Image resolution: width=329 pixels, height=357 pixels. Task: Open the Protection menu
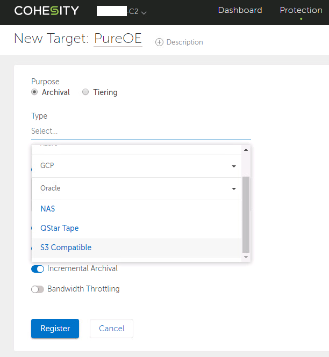[301, 10]
